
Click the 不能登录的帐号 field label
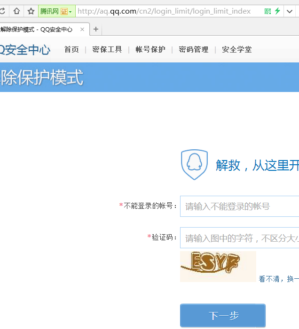pos(149,206)
